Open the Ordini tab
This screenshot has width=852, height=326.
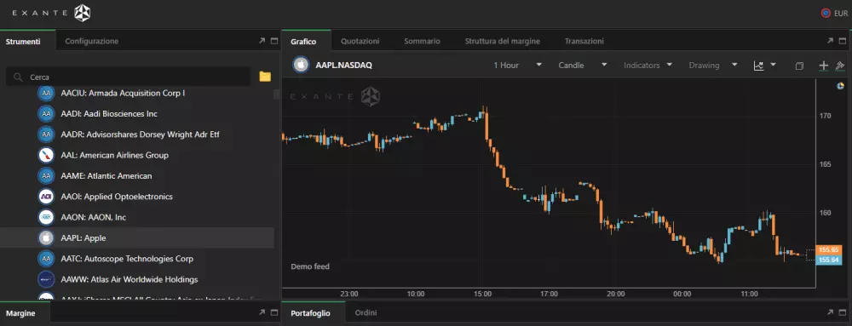366,313
